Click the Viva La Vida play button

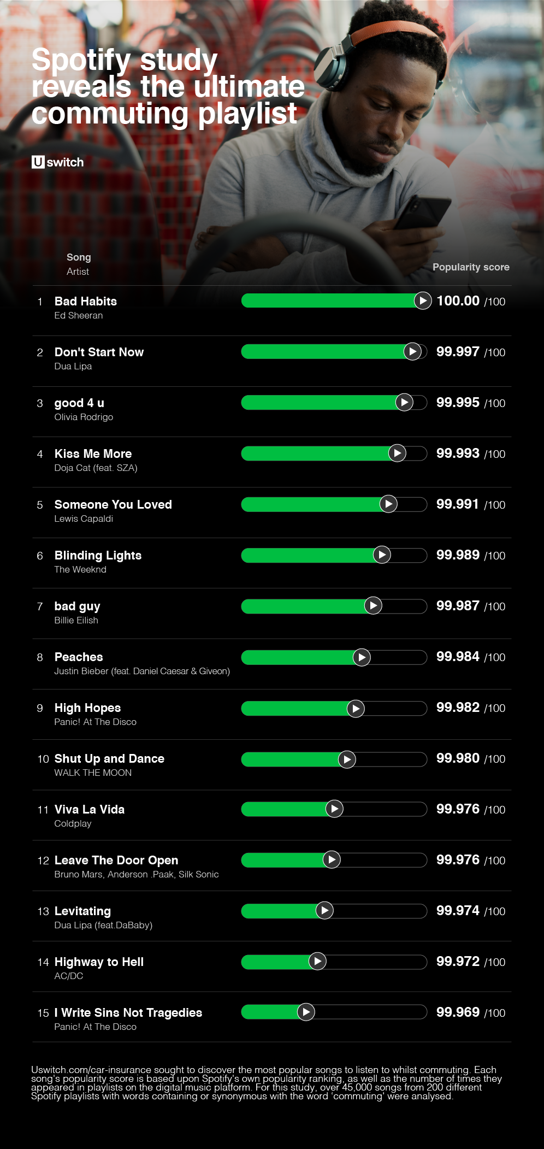point(334,809)
